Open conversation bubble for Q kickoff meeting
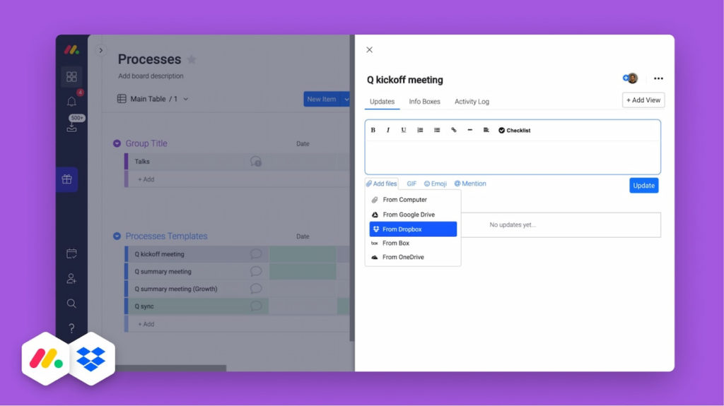Image resolution: width=724 pixels, height=406 pixels. tap(256, 253)
